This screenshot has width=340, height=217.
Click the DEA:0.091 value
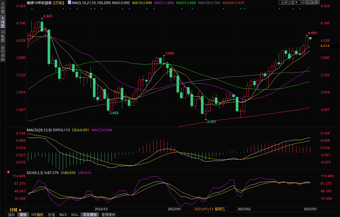81,130
